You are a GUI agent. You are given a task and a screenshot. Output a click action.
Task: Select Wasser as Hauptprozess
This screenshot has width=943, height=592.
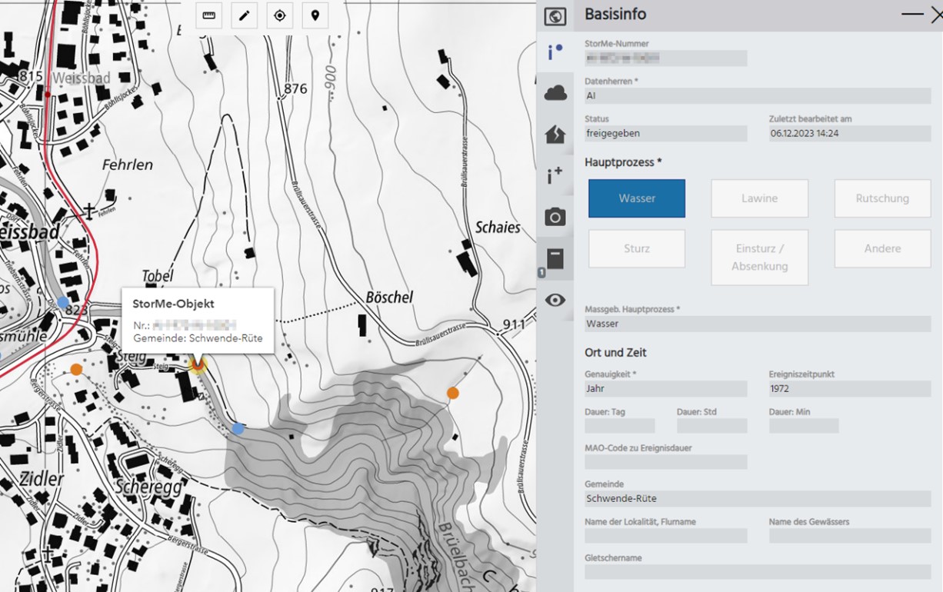637,198
